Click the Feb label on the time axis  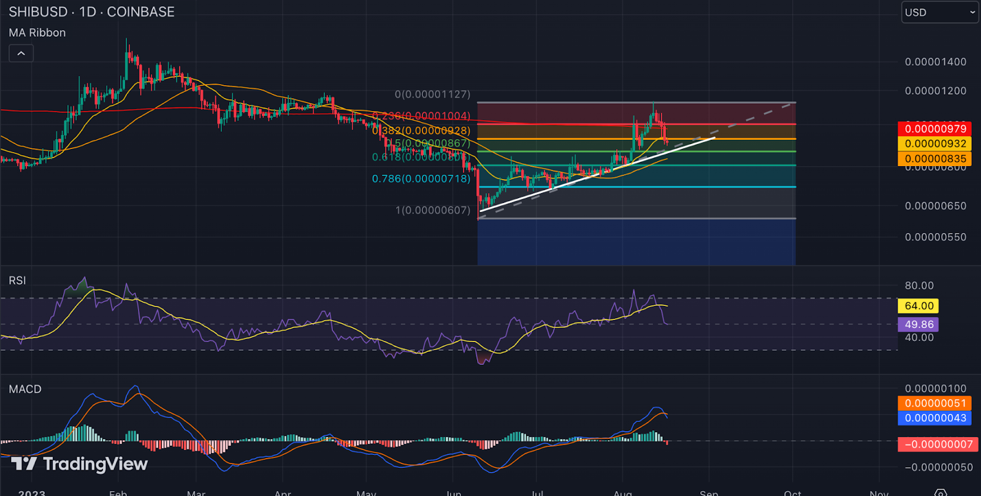(118, 492)
